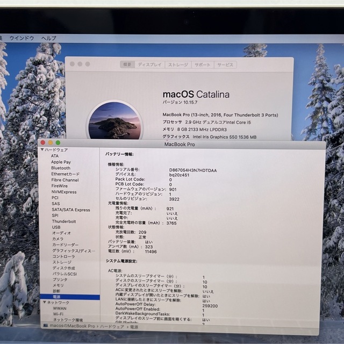Image resolution: width=344 pixels, height=344 pixels.
Task: Select カードリーダー in the sidebar
Action: coord(65,245)
